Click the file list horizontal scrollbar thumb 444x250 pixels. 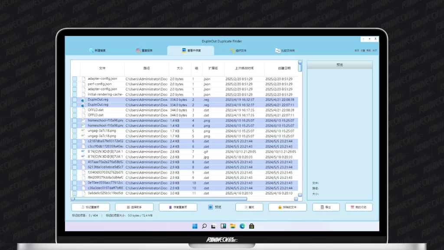[x=160, y=199]
